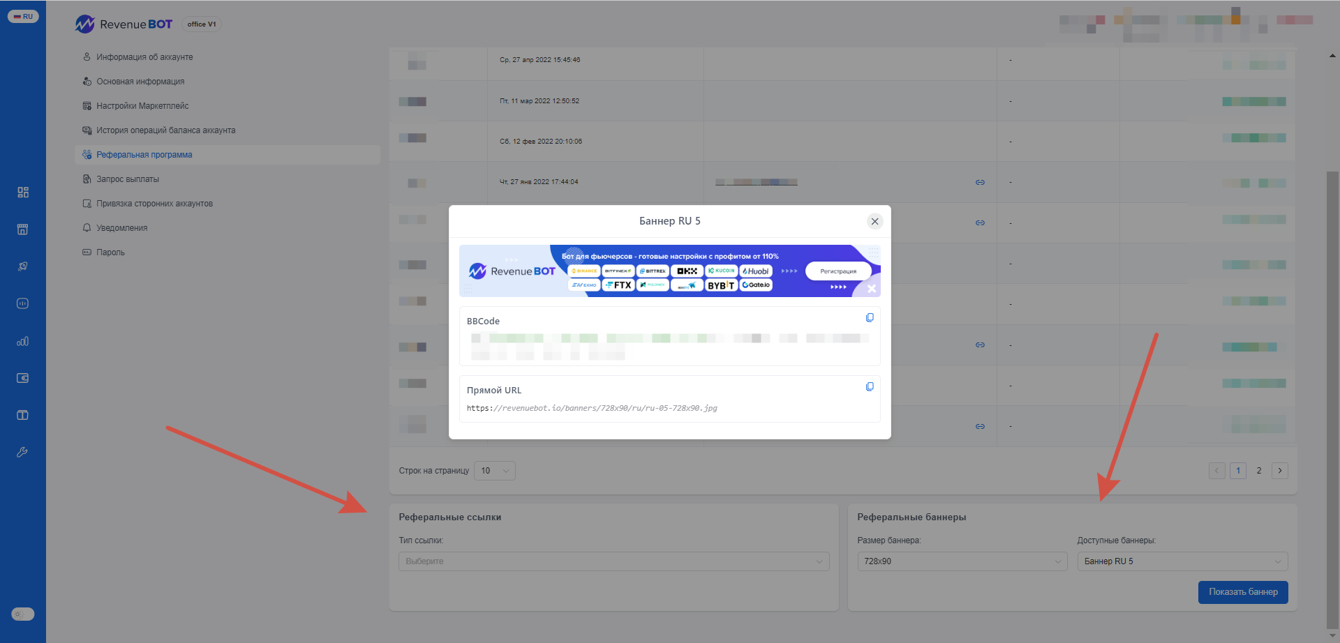Open the Размер баннера 728x90 dropdown
Screen dimensions: 1340x643
(962, 561)
